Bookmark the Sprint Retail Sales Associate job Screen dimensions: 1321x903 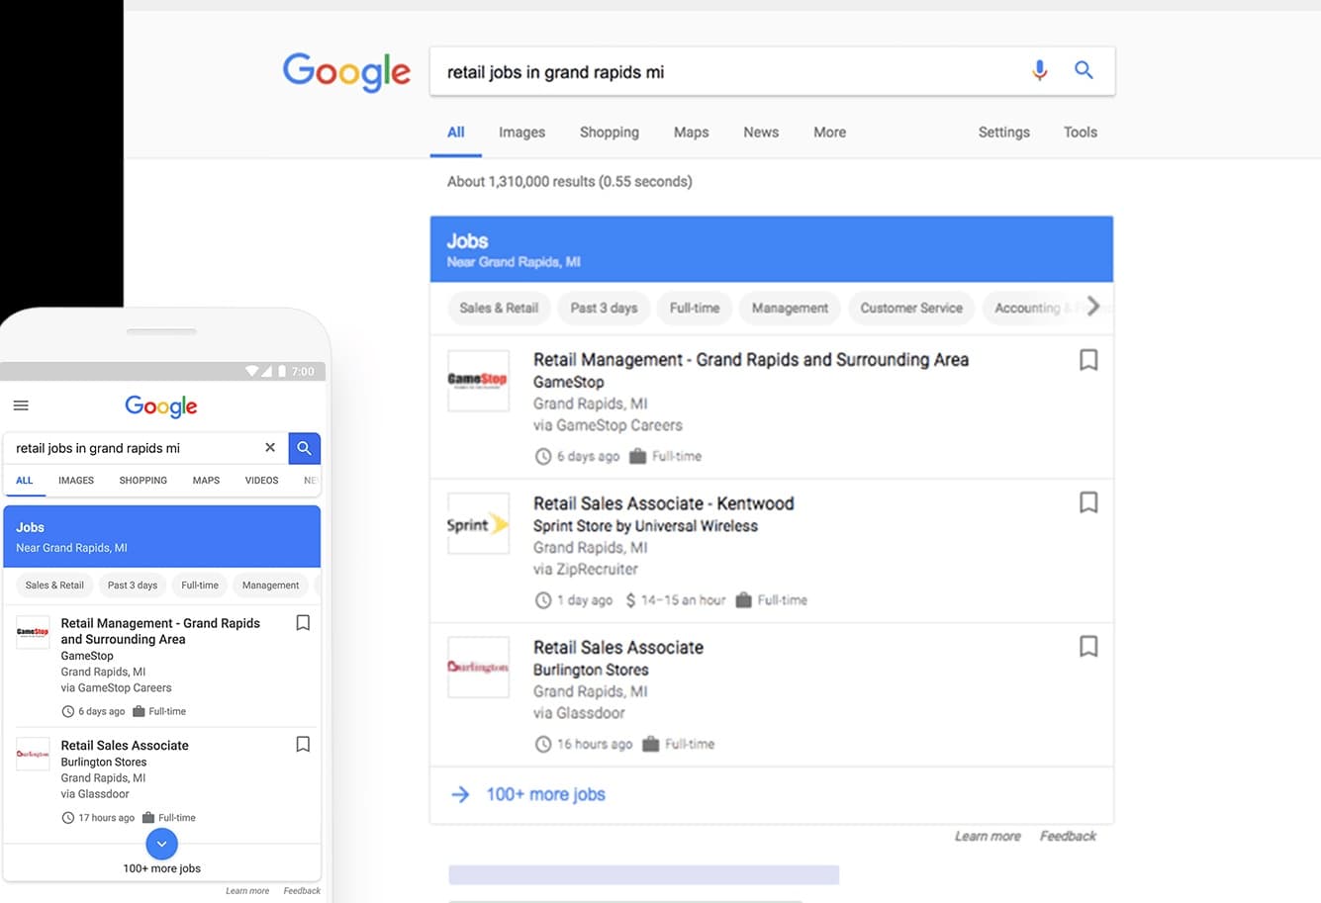pos(1088,502)
